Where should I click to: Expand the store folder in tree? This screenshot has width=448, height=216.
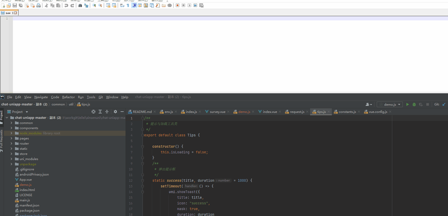(x=11, y=154)
